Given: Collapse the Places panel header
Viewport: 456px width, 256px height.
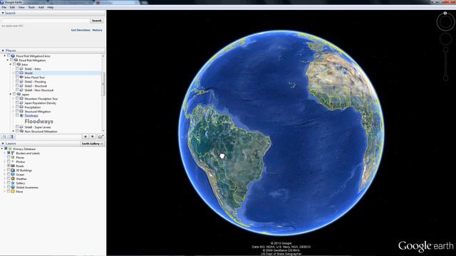Looking at the screenshot, I should coord(52,50).
